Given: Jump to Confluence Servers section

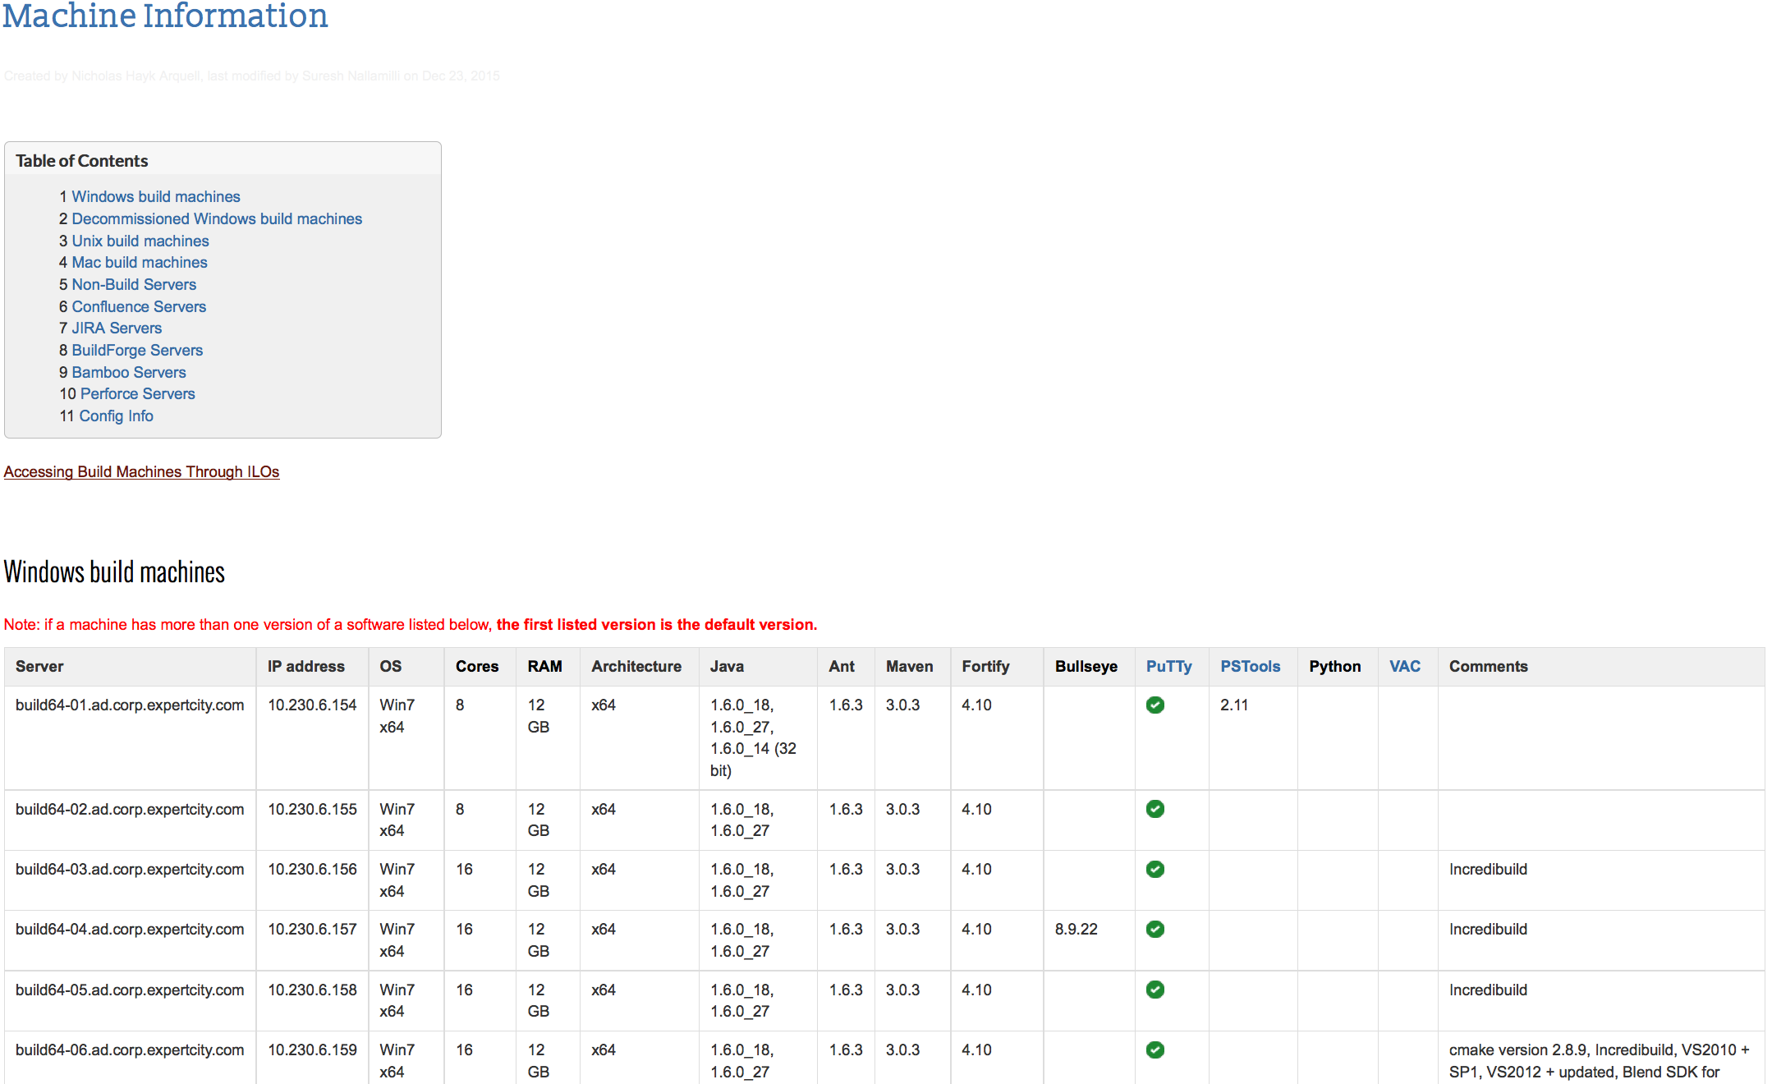Looking at the screenshot, I should click(139, 306).
